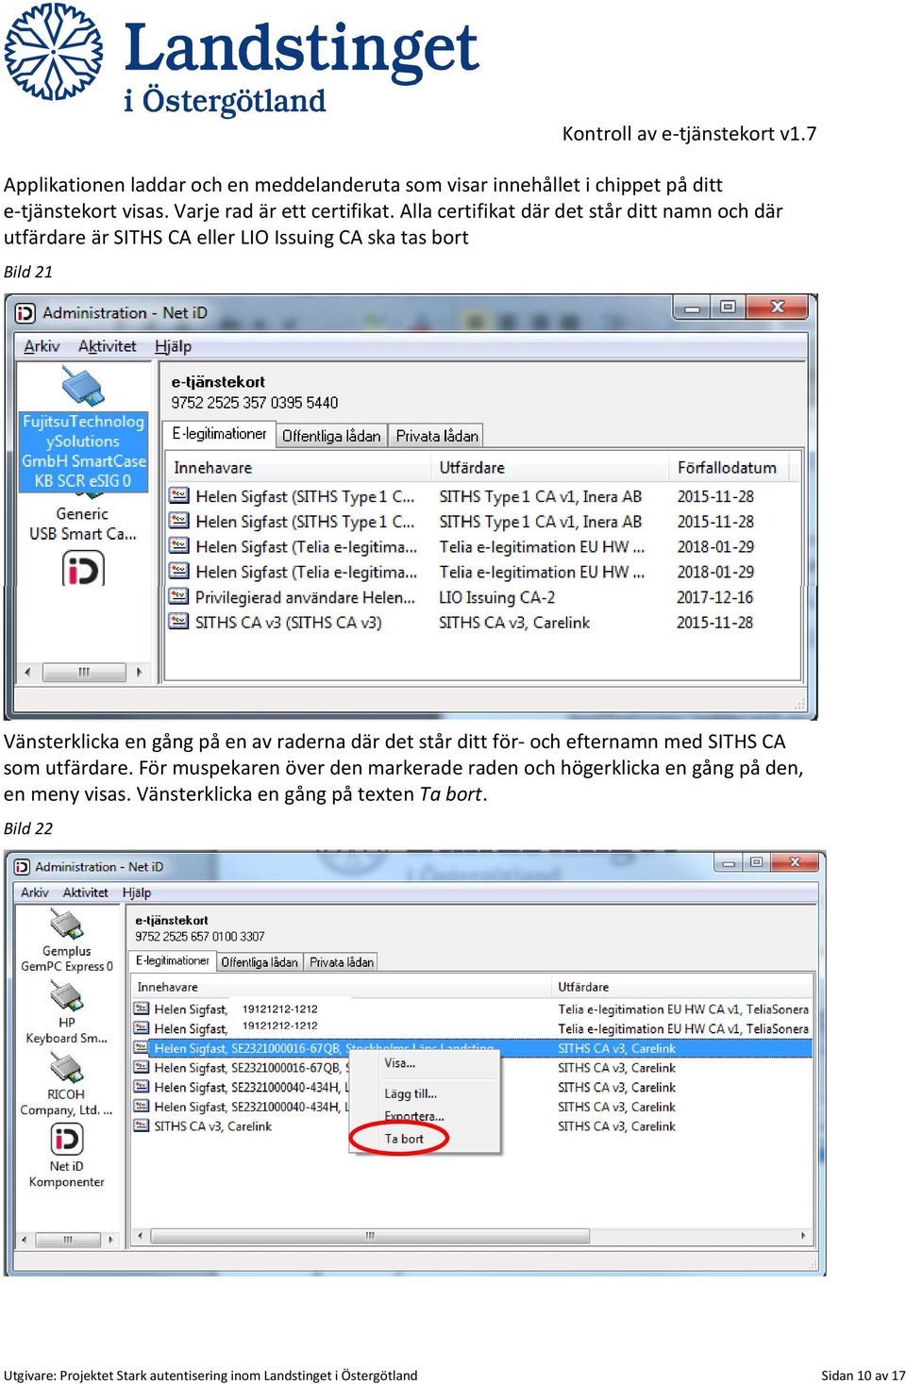The width and height of the screenshot is (906, 1384).
Task: Open Arkiv menu in Bild 22 window
Action: click(35, 892)
